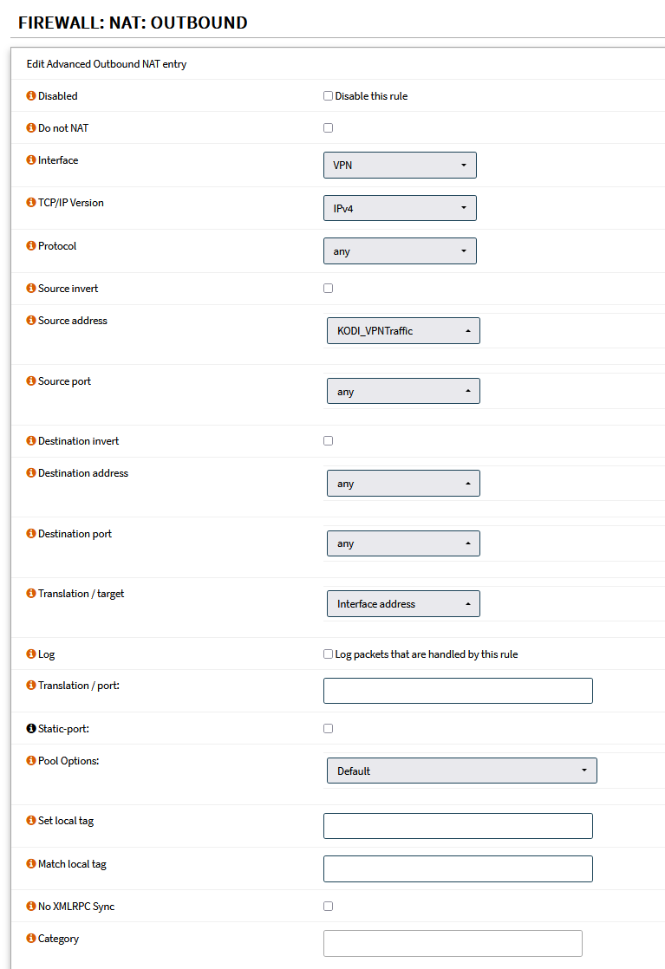Enable the Disable this rule checkbox
The image size is (665, 969).
[329, 96]
